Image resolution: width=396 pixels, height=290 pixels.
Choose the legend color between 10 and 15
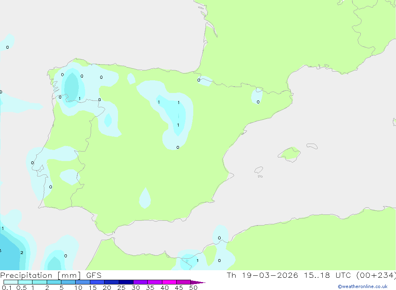(83, 282)
